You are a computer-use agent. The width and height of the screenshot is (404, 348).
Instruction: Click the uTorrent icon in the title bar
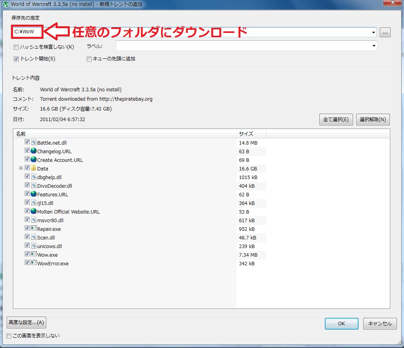pos(5,4)
